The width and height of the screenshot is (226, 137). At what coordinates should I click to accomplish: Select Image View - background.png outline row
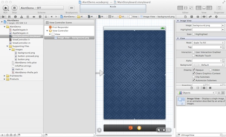(69, 38)
